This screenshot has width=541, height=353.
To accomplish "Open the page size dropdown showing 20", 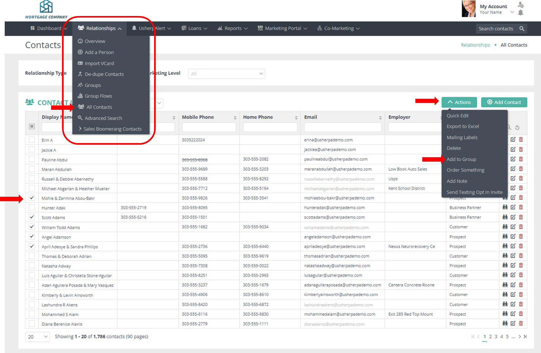I will 37,337.
